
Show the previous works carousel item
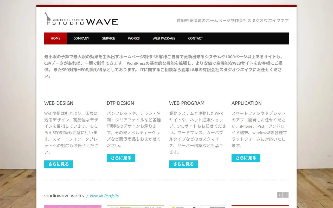(x=280, y=195)
